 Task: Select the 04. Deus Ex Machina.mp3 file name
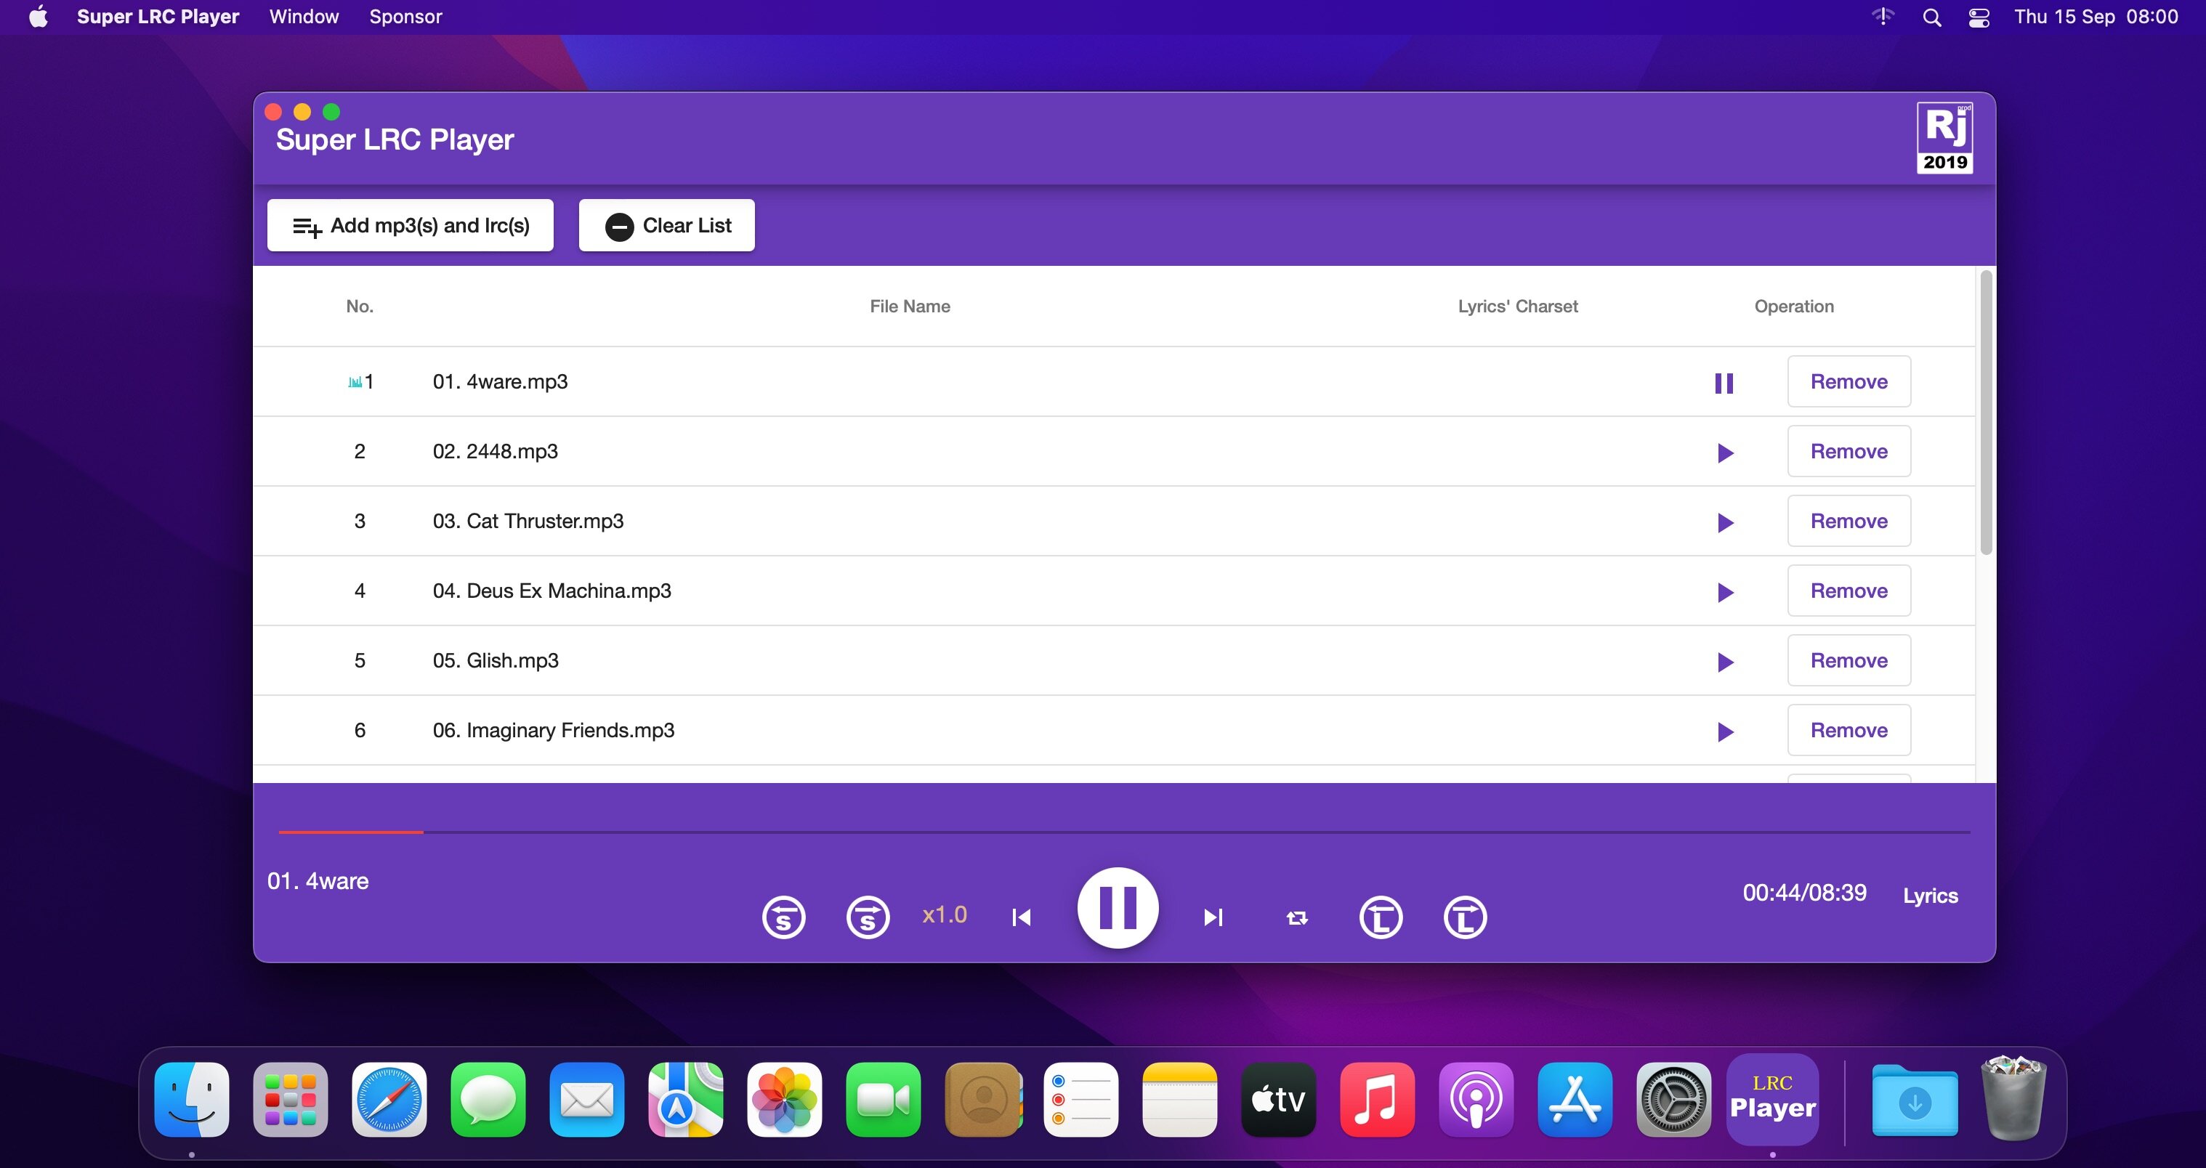click(551, 591)
